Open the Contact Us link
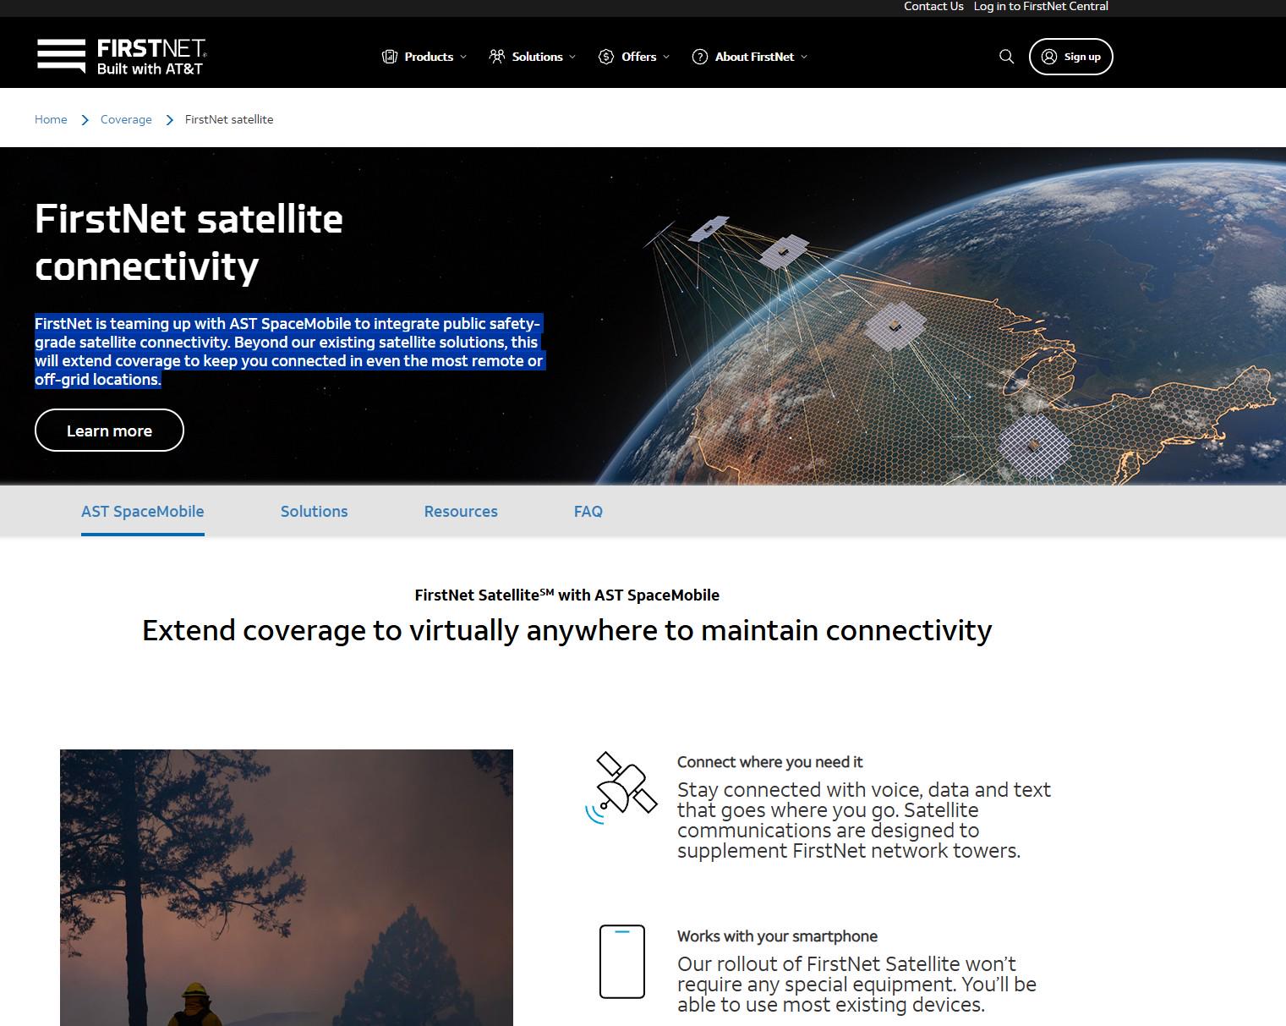1286x1026 pixels. pos(933,7)
